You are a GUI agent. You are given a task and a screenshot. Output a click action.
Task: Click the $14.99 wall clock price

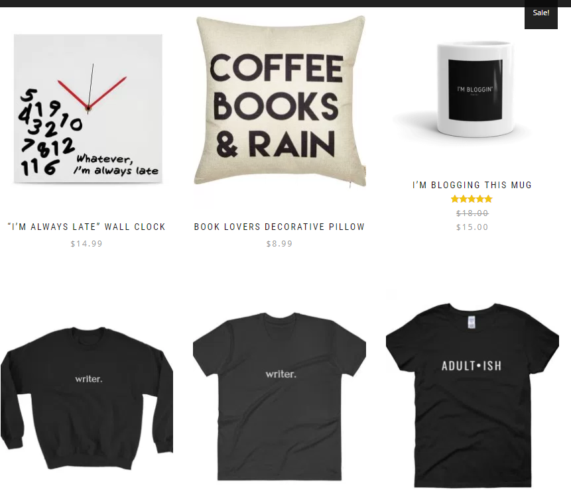[x=86, y=244]
